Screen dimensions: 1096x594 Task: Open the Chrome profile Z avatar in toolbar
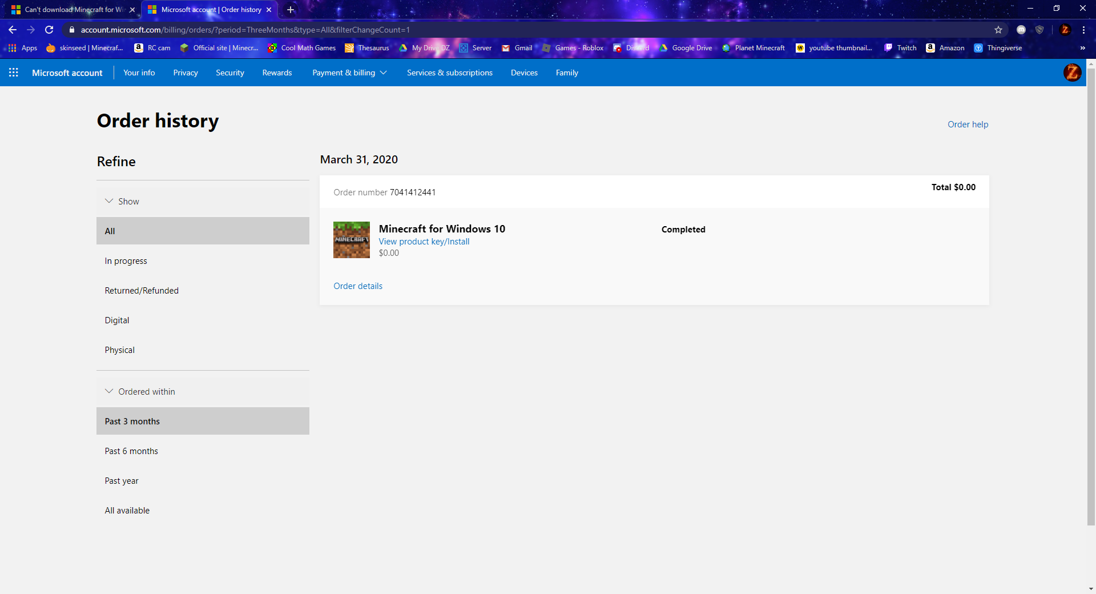1065,30
